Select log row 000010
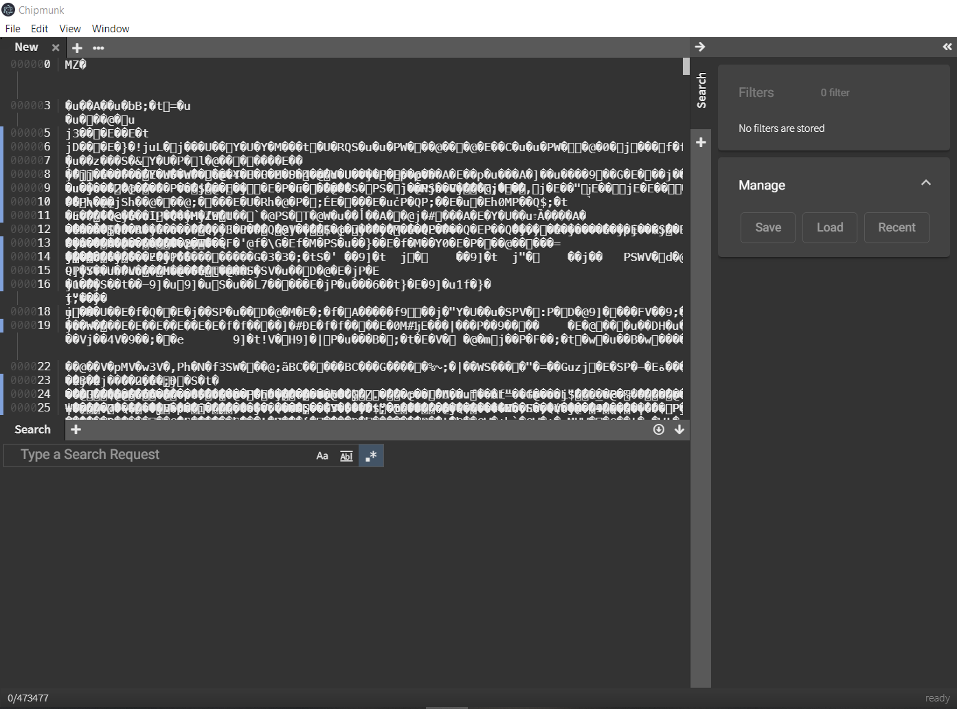The image size is (957, 709). click(x=344, y=202)
